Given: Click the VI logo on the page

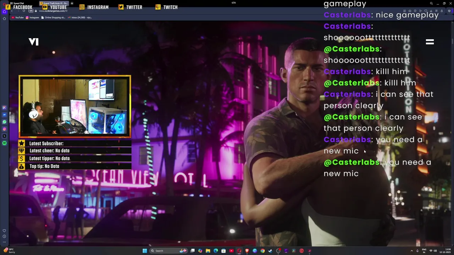Looking at the screenshot, I should [x=33, y=42].
